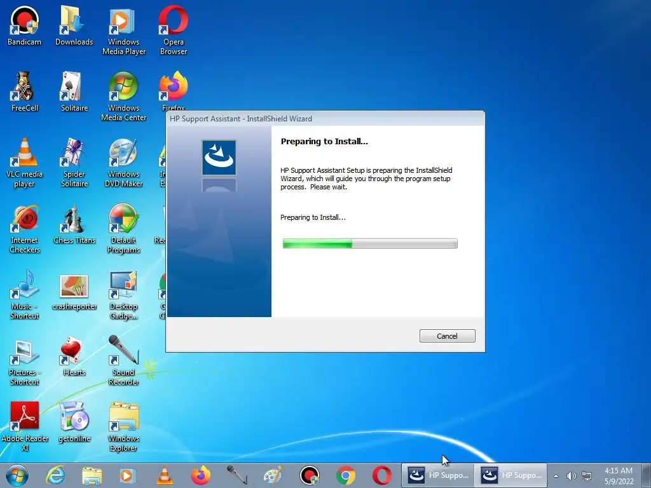Show hidden system tray icons
Screen dimensions: 651x488
pyautogui.click(x=556, y=476)
